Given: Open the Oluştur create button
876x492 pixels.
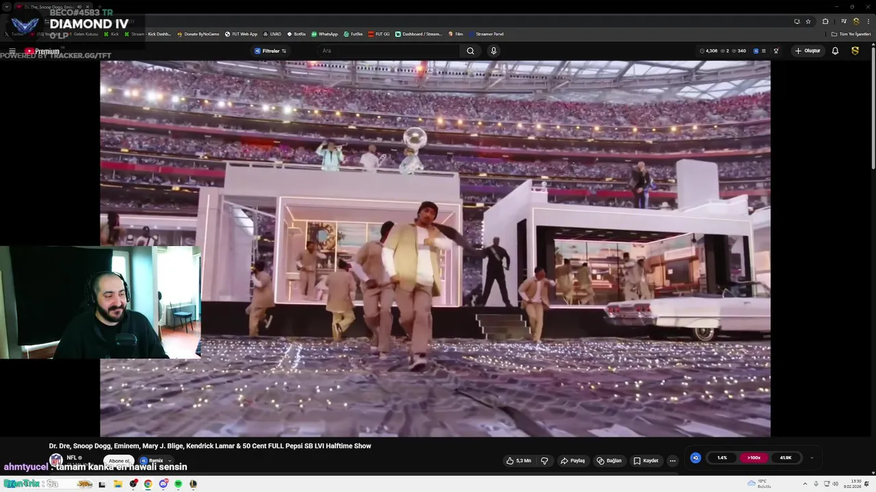Looking at the screenshot, I should pos(808,51).
